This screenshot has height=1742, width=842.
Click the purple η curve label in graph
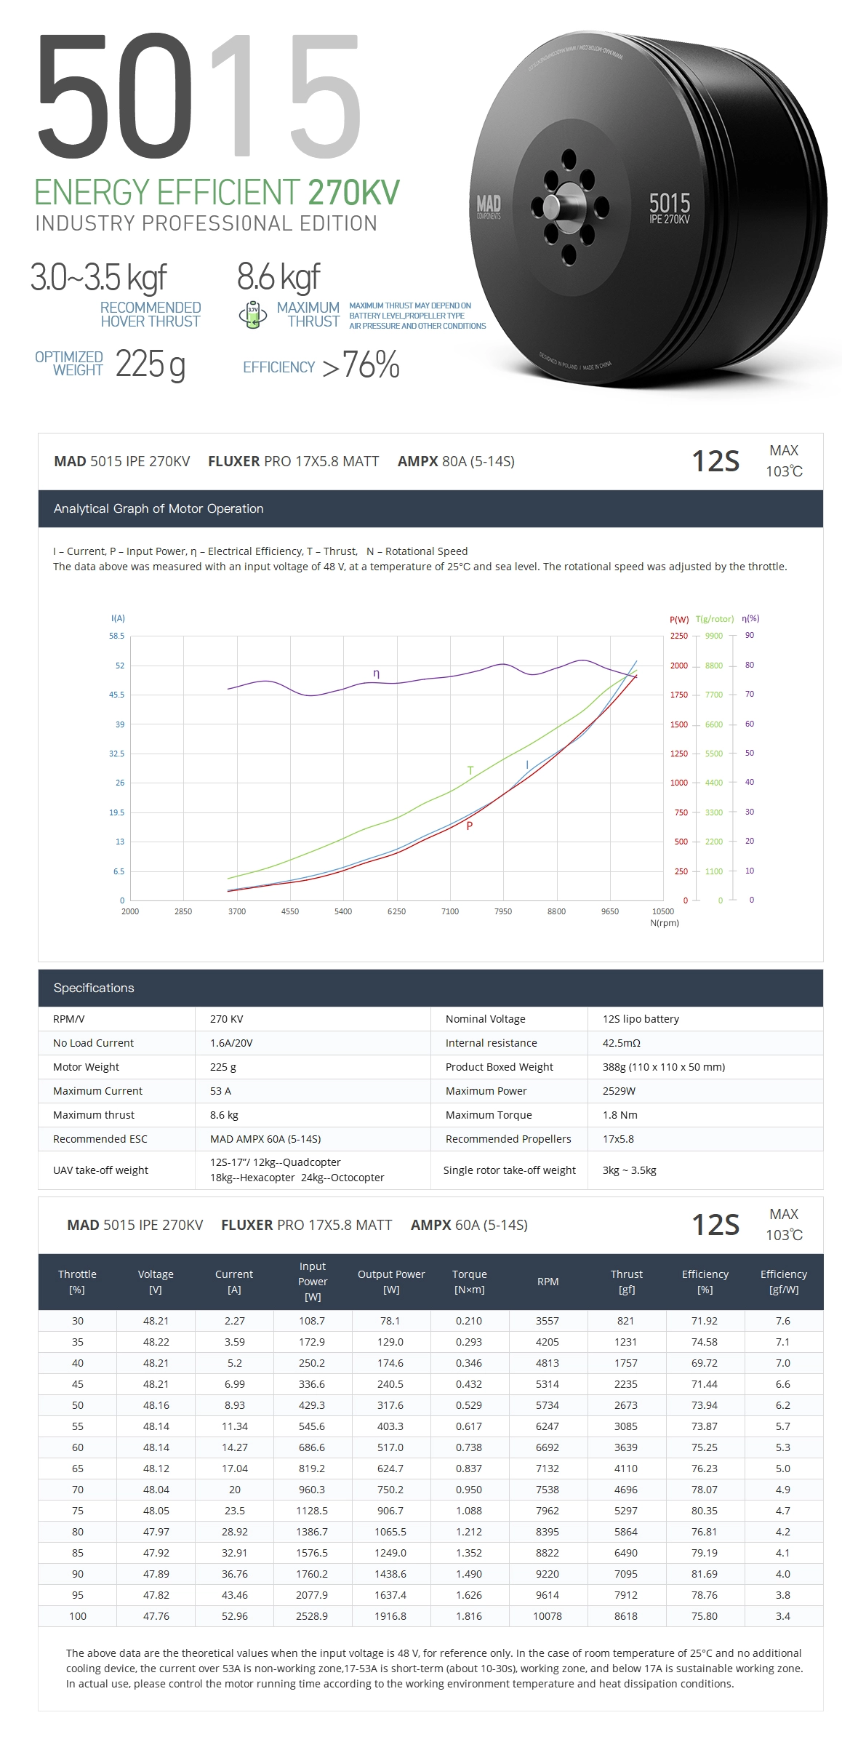coord(376,674)
